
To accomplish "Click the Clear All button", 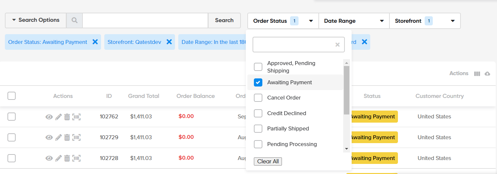I will click(268, 162).
